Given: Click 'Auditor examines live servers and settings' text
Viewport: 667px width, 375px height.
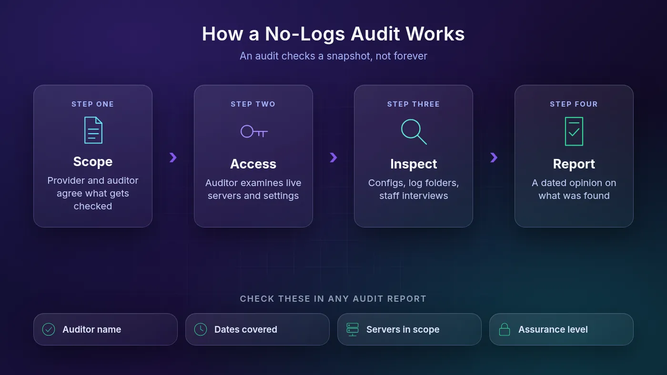Looking at the screenshot, I should point(253,189).
